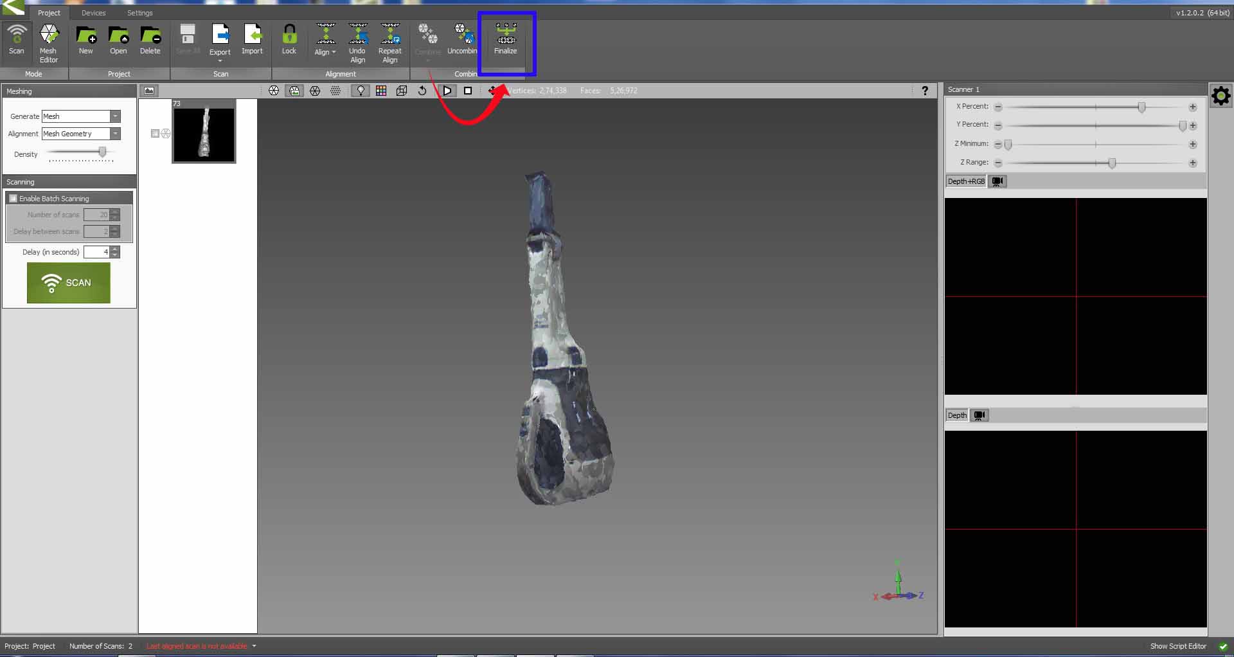This screenshot has width=1234, height=657.
Task: Click the Uncombine scans tool
Action: 462,40
